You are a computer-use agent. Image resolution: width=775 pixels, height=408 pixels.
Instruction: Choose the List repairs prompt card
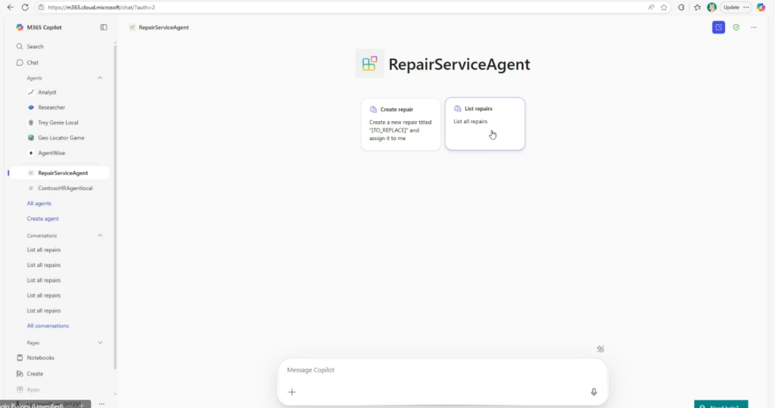pos(485,123)
